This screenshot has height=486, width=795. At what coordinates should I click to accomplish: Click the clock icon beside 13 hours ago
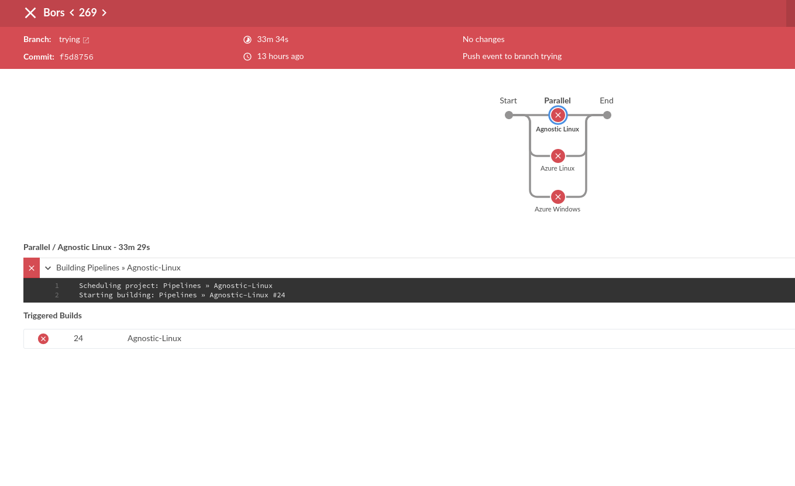tap(247, 57)
